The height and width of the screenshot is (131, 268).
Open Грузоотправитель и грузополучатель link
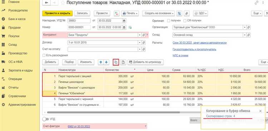194,49
